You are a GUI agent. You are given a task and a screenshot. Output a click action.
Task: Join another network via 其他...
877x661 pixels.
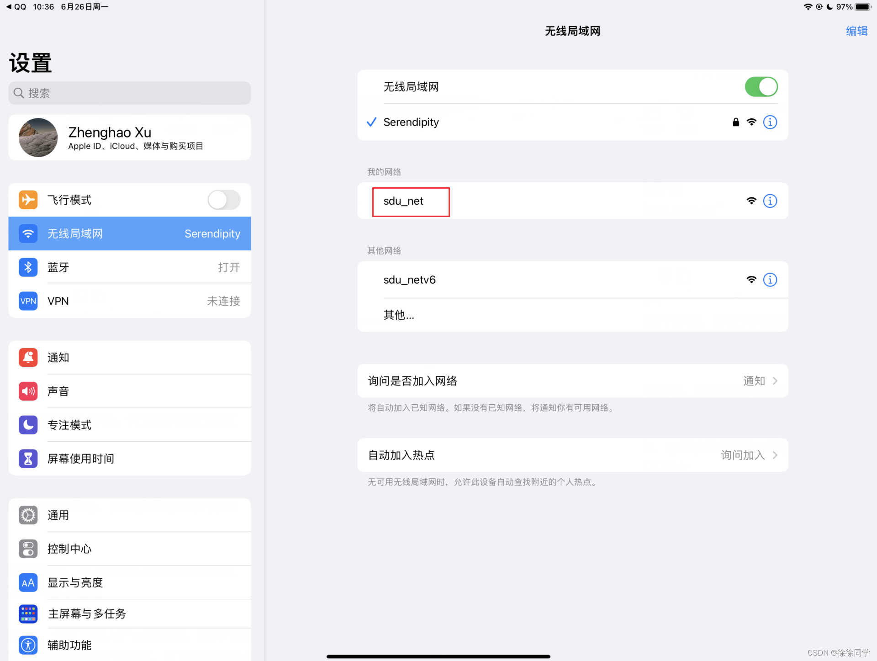click(x=399, y=315)
